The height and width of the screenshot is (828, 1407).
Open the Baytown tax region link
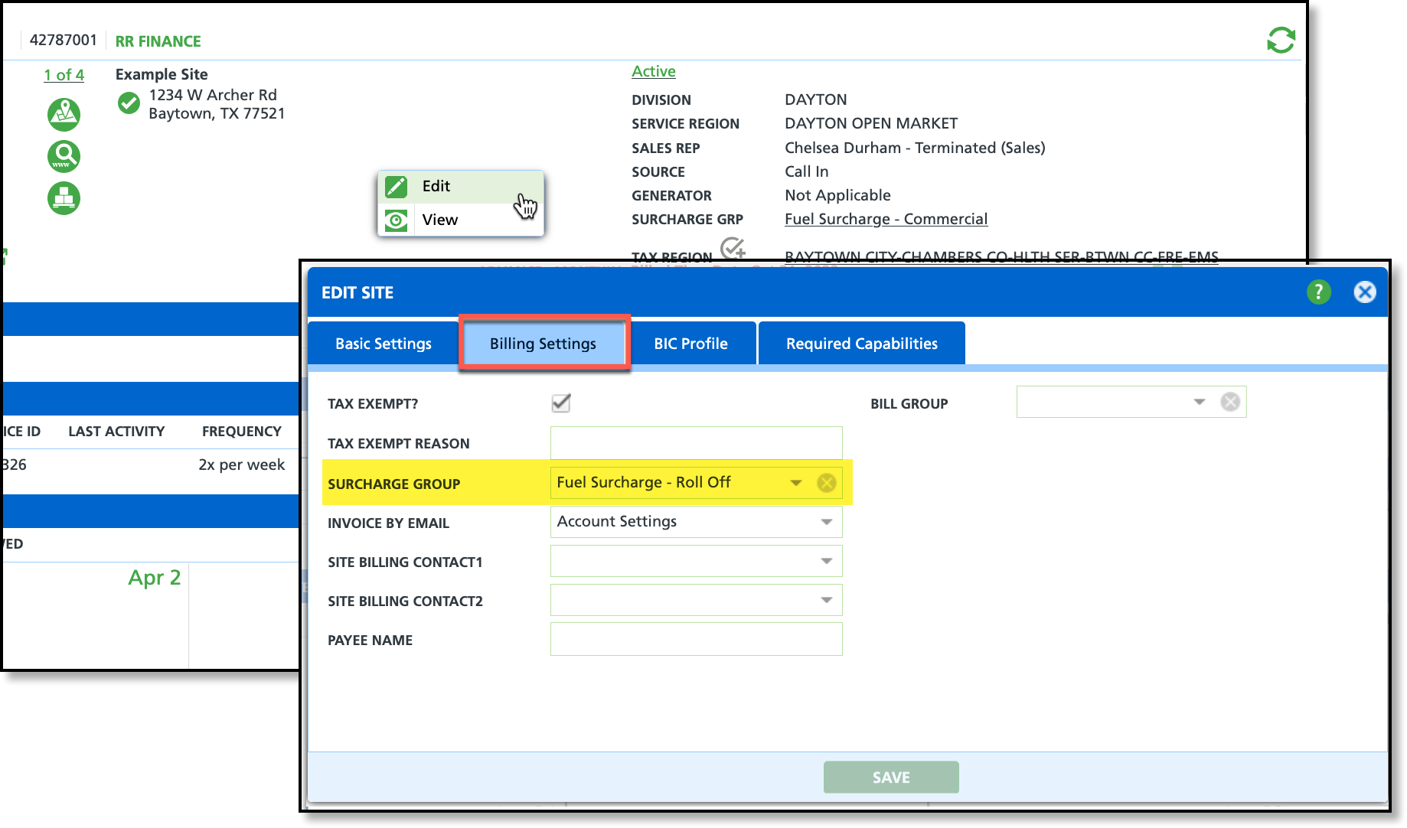1001,257
